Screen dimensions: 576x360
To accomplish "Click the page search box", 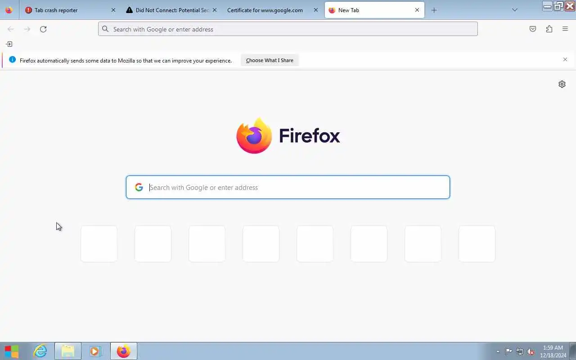I will [288, 187].
